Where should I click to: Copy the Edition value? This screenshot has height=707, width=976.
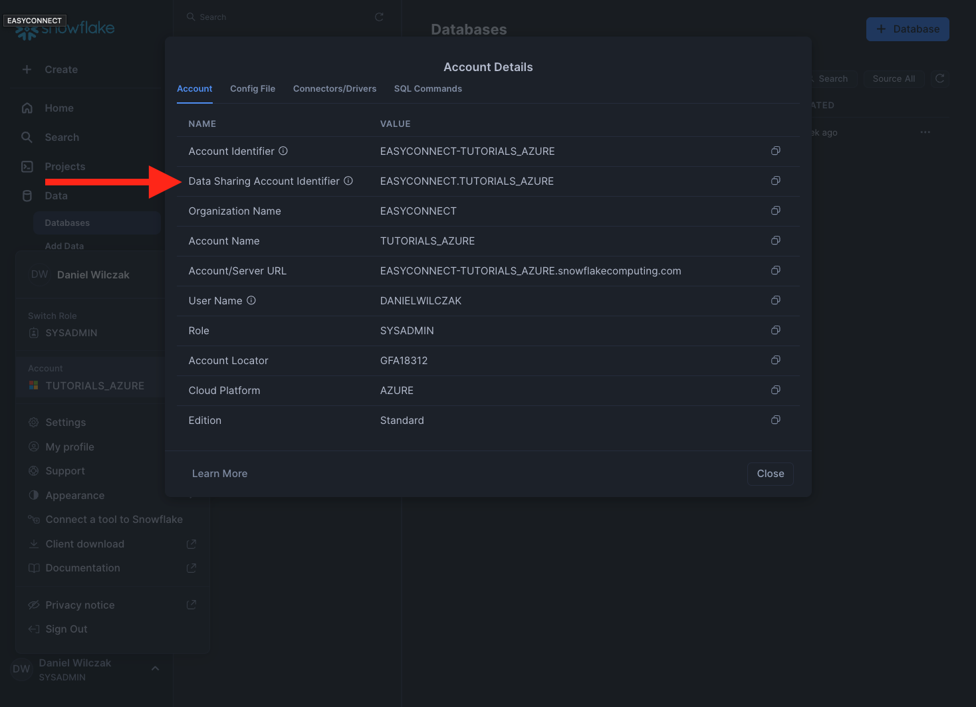[775, 420]
